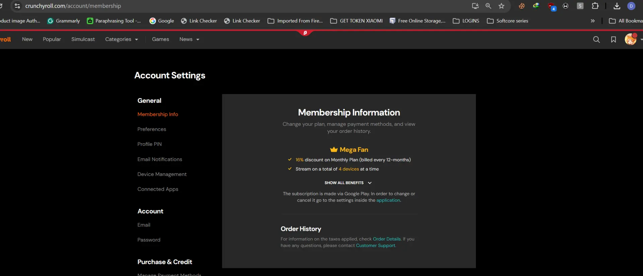
Task: Click the 'Order History' heading
Action: click(x=301, y=229)
